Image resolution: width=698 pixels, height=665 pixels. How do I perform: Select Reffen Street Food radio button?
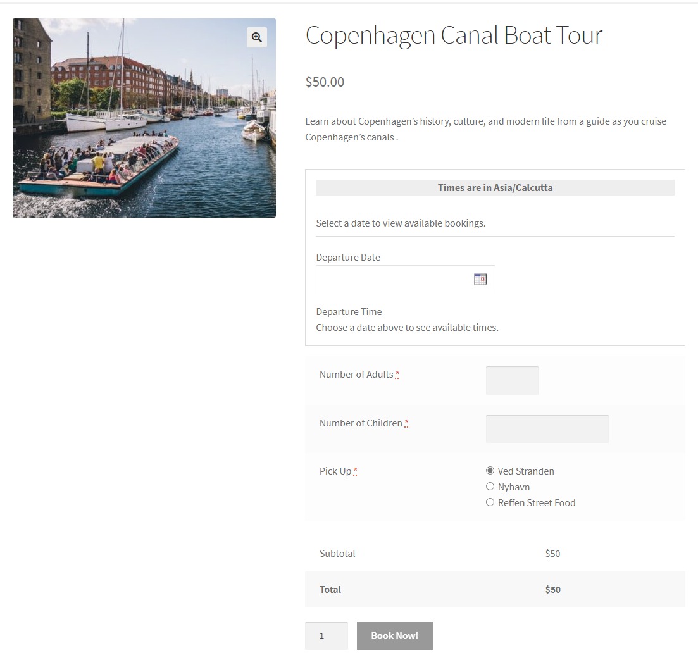[490, 502]
